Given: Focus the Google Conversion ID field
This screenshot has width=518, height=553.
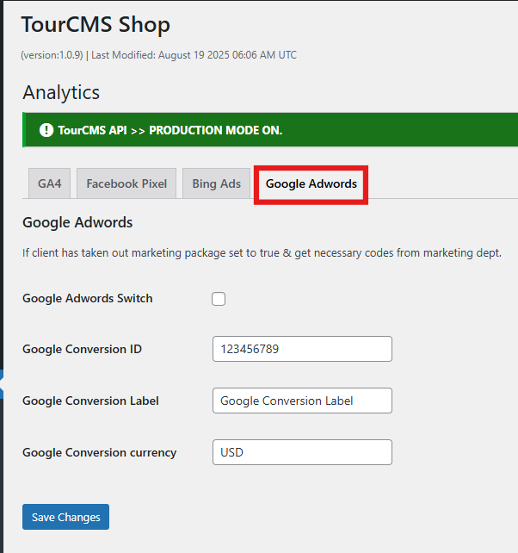Looking at the screenshot, I should coord(301,349).
